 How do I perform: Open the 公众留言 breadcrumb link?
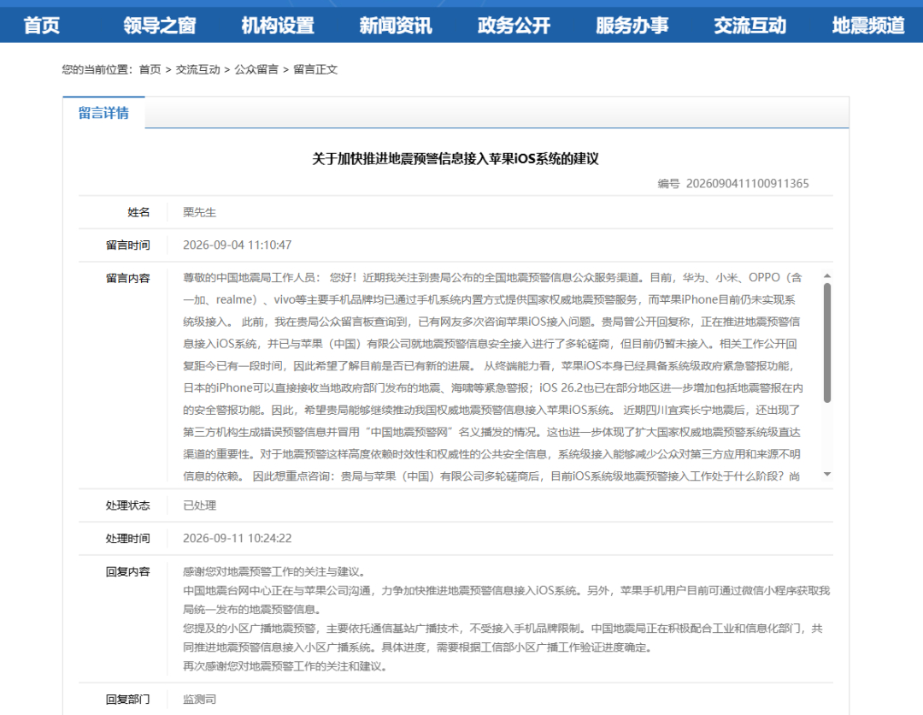(x=256, y=69)
